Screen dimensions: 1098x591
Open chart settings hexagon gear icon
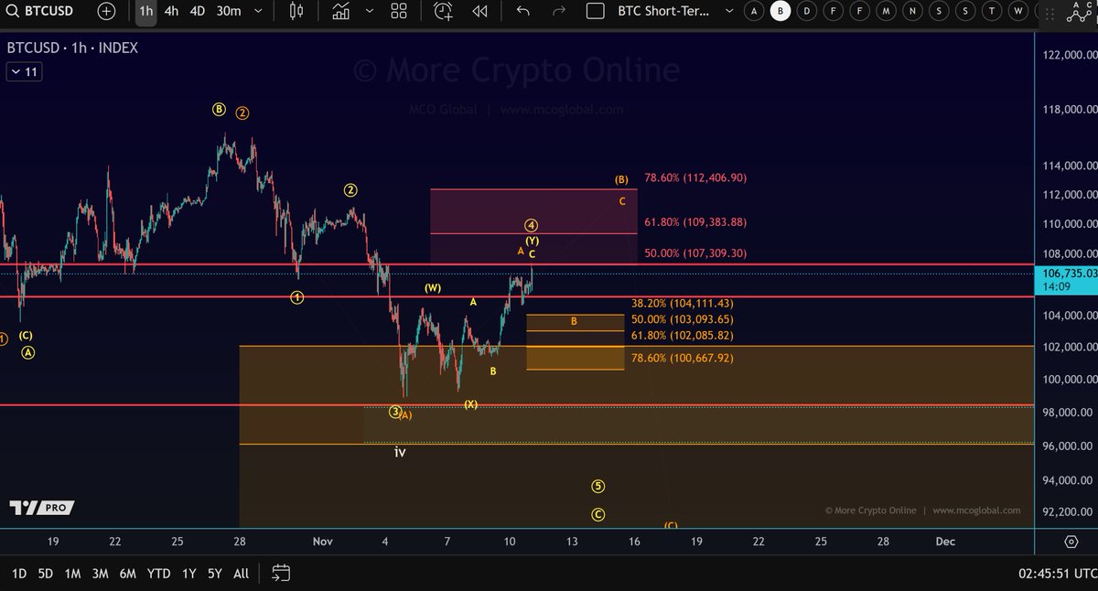(1071, 542)
